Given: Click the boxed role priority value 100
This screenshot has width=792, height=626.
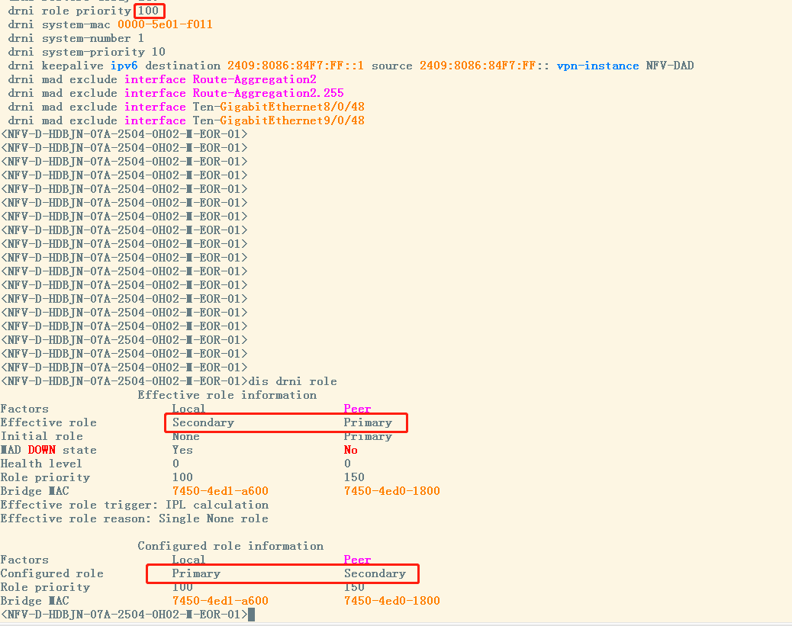Looking at the screenshot, I should point(148,11).
